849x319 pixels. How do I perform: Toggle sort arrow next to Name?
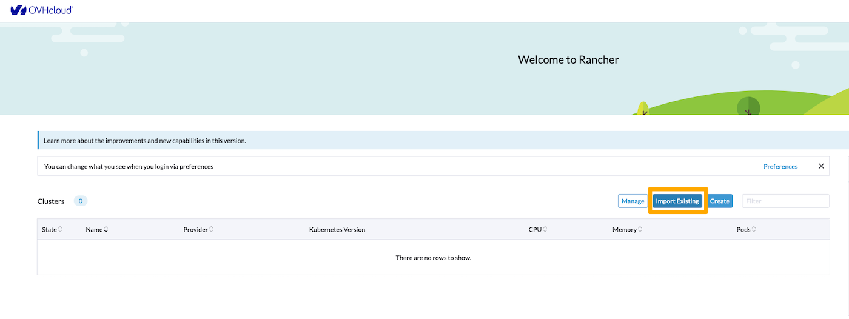click(106, 230)
